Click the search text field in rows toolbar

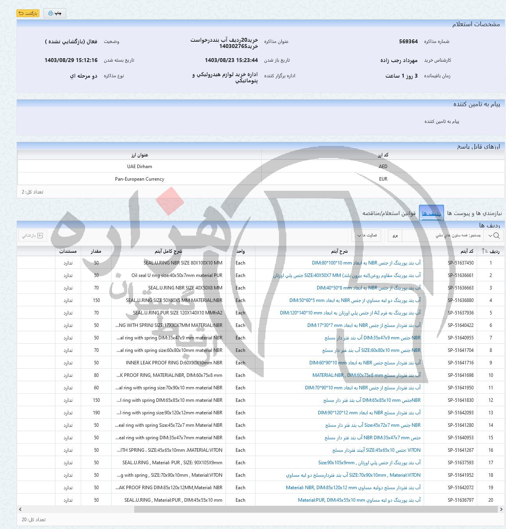click(x=442, y=236)
